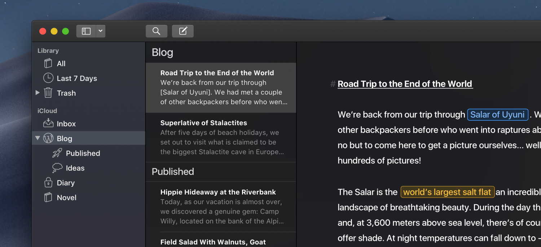The image size is (541, 247).
Task: Click the highlighted world's largest salt flat annotation
Action: coord(447,192)
